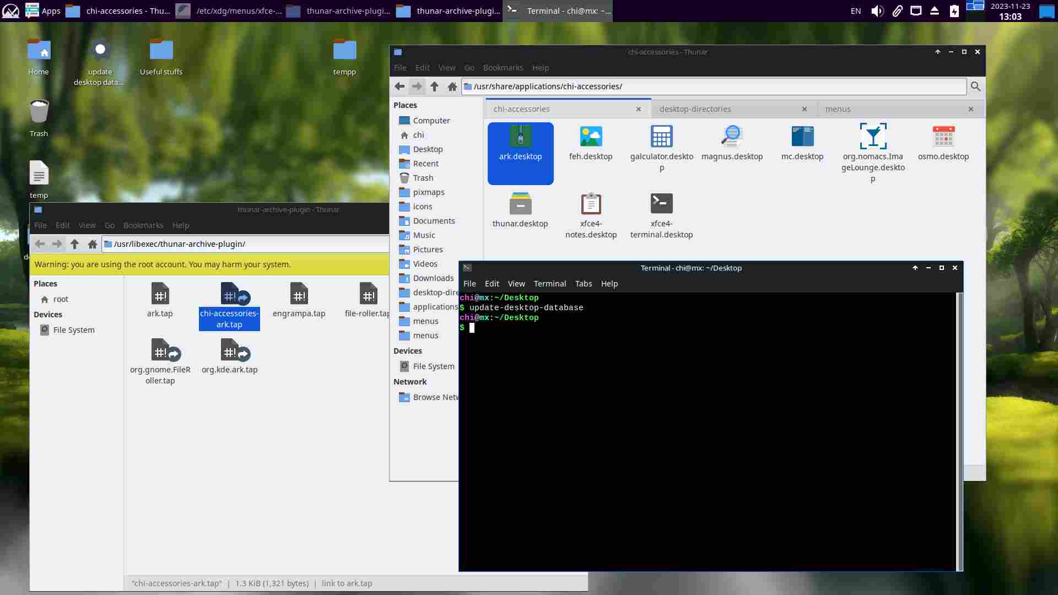This screenshot has width=1058, height=595.
Task: Select File System under Devices in root Thunar
Action: tap(73, 330)
